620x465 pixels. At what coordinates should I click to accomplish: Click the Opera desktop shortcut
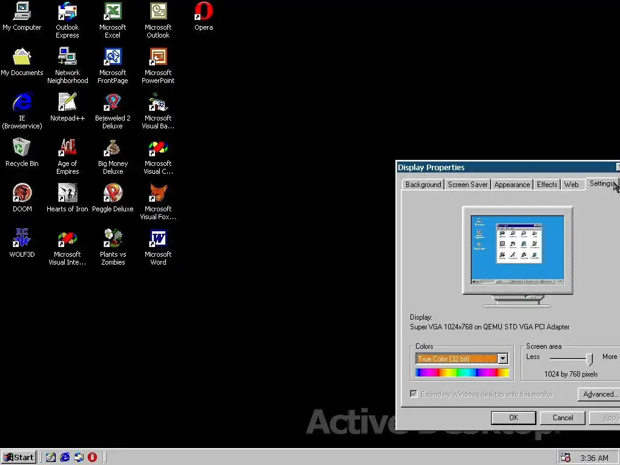[x=203, y=16]
